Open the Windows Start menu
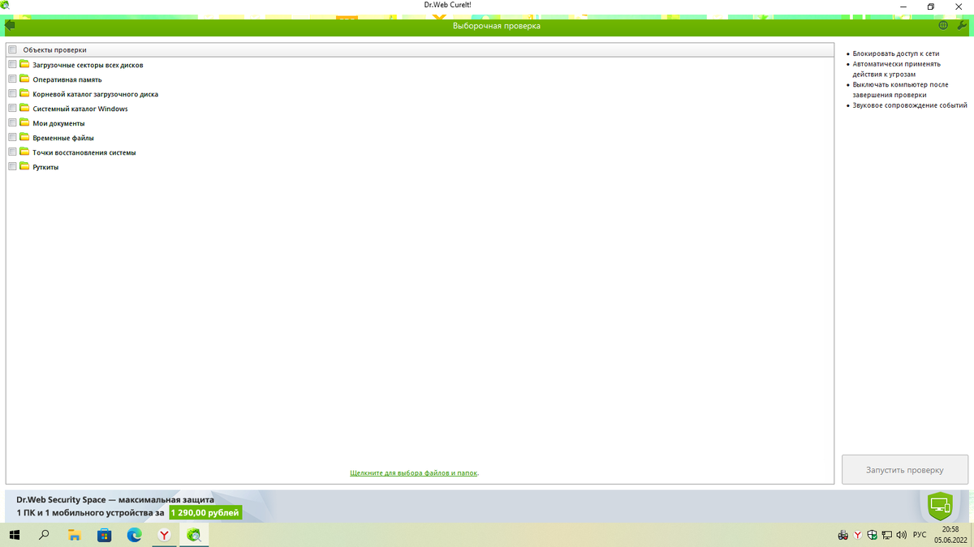 [x=15, y=535]
